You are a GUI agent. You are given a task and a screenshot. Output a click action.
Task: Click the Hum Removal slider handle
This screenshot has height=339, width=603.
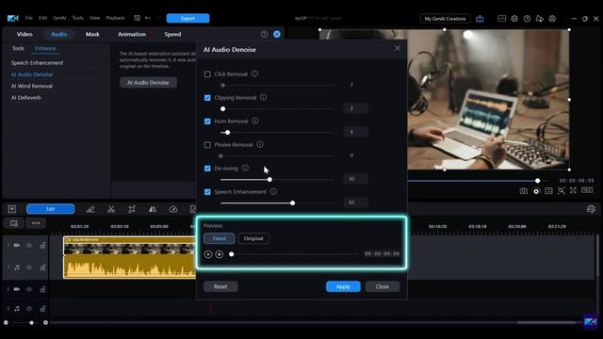click(x=228, y=133)
